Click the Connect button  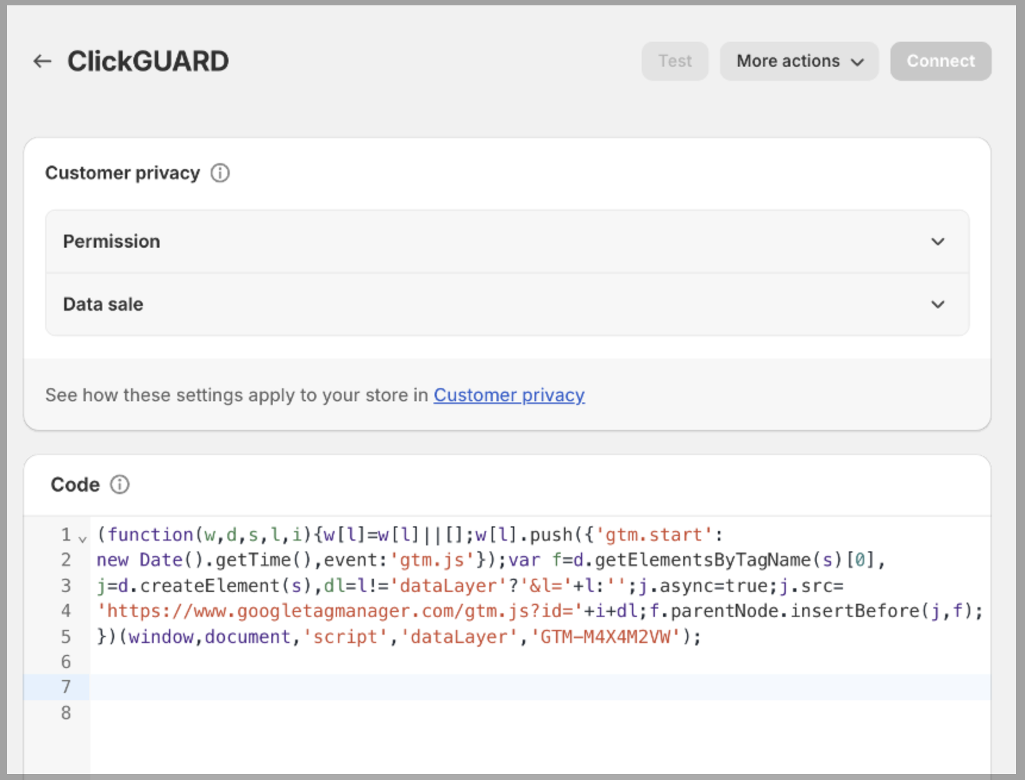click(x=940, y=61)
